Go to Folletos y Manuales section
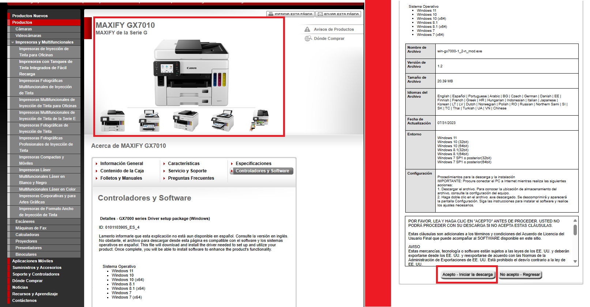The image size is (590, 307). pos(121,178)
